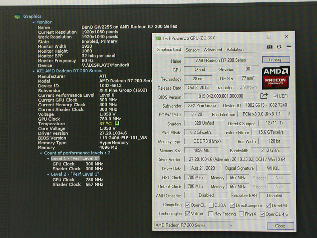Click the Bus Interface question mark
This screenshot has height=238, width=317.
pyautogui.click(x=289, y=114)
